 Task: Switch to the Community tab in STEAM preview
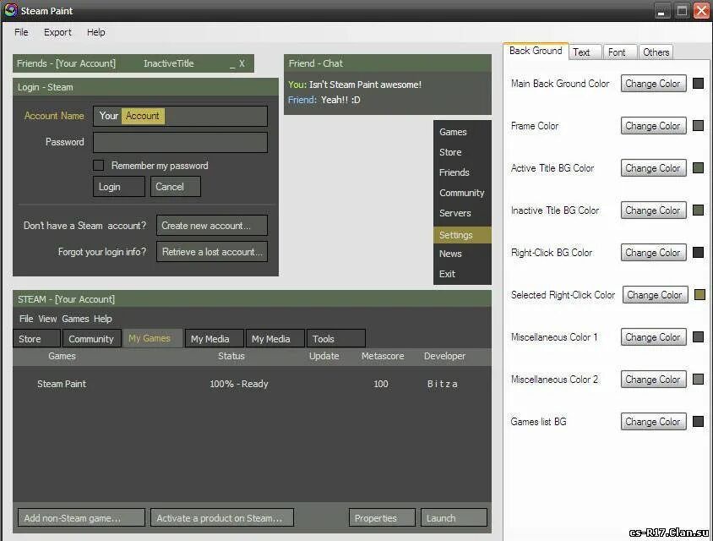click(92, 338)
